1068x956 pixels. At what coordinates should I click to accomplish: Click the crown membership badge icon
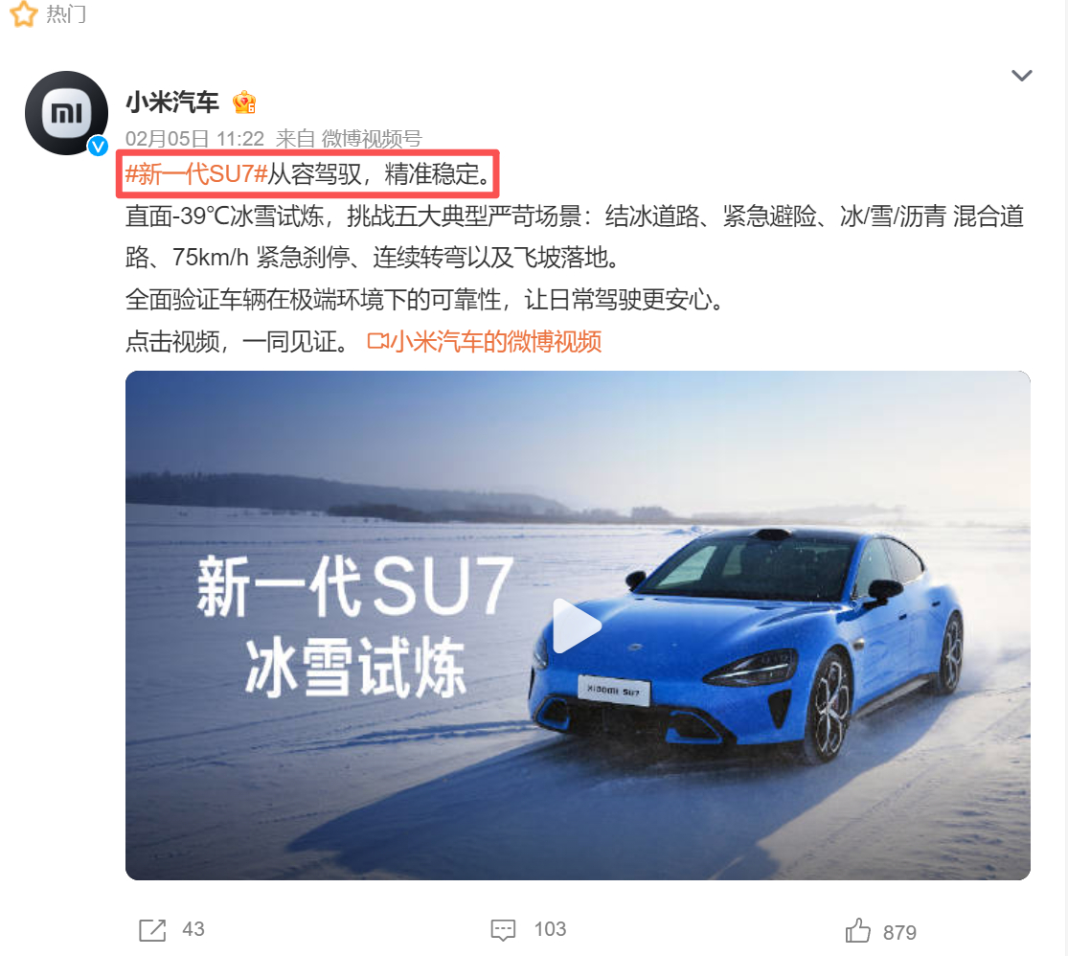pos(244,102)
